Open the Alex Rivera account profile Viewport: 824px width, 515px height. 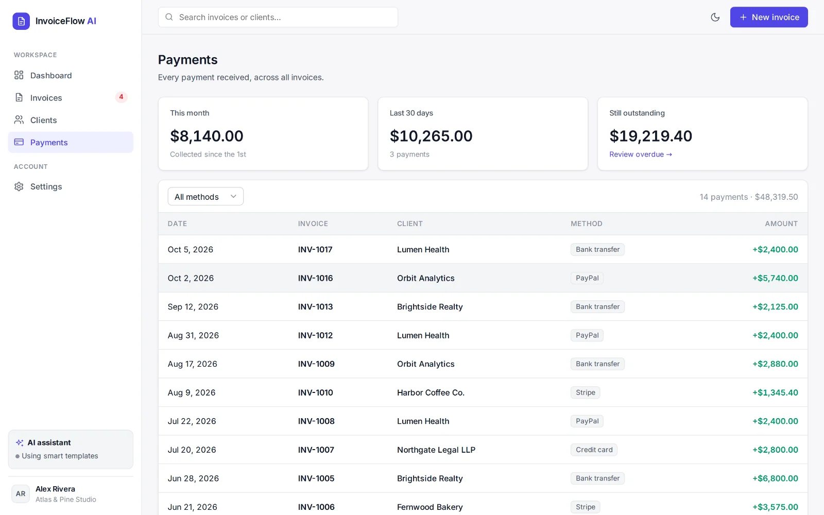[x=71, y=493]
